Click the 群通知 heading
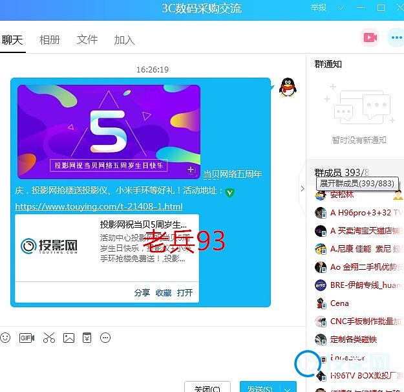Viewport: 404px width, 392px height. 328,64
